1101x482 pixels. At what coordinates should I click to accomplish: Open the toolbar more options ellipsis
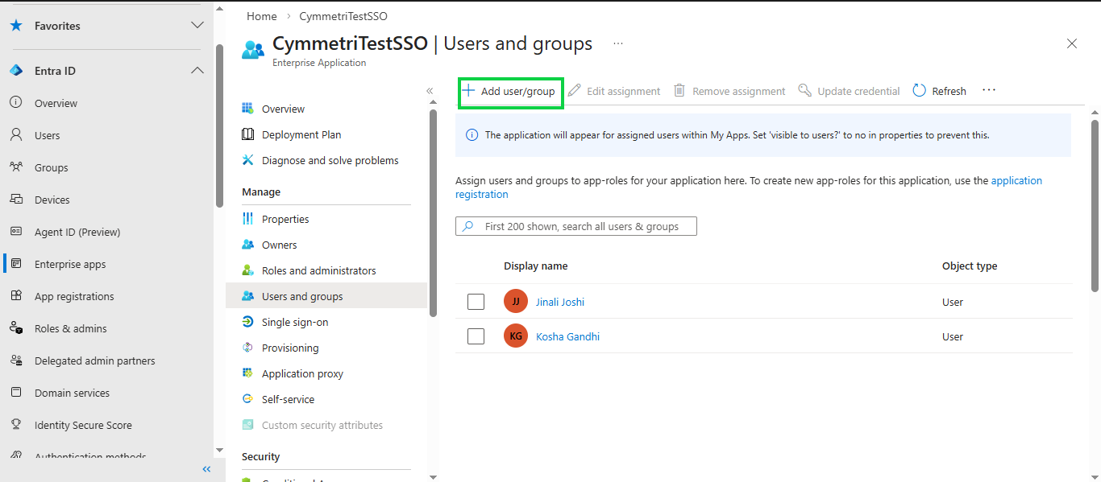[x=989, y=91]
